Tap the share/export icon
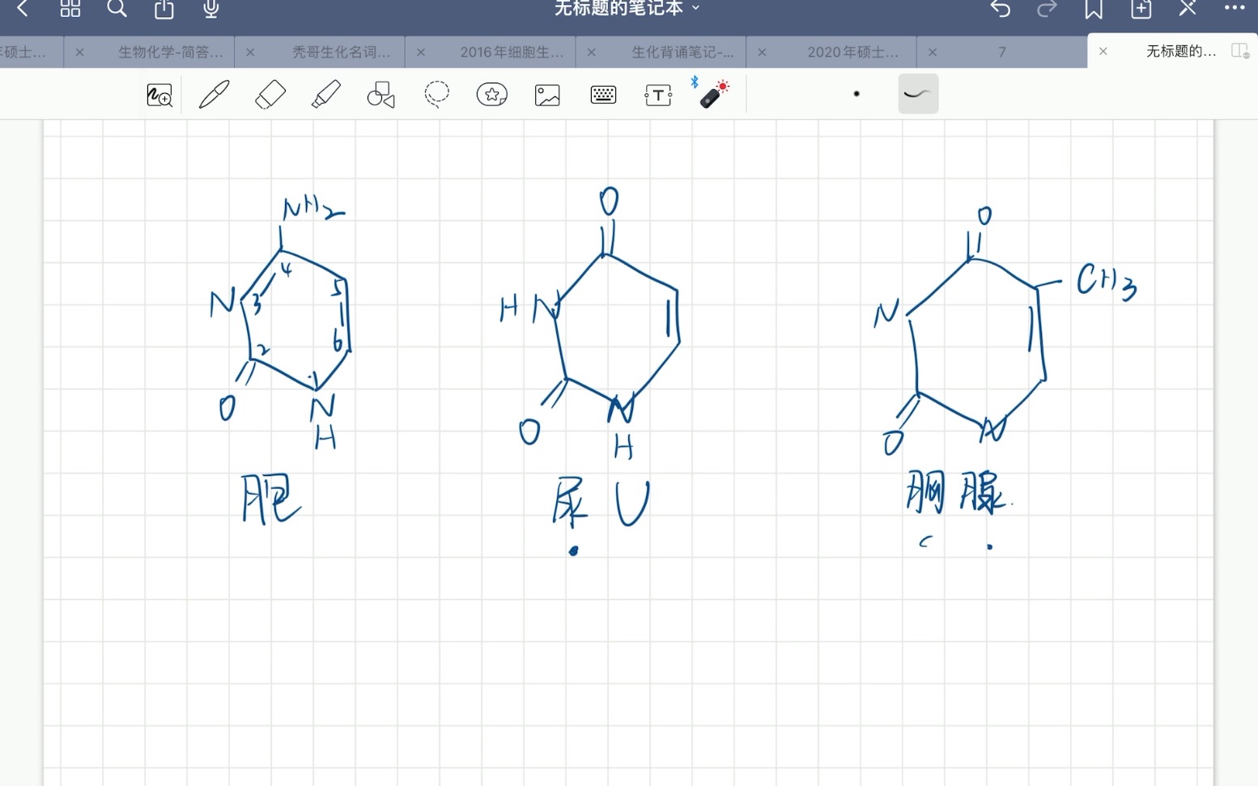This screenshot has width=1258, height=786. pos(164,9)
